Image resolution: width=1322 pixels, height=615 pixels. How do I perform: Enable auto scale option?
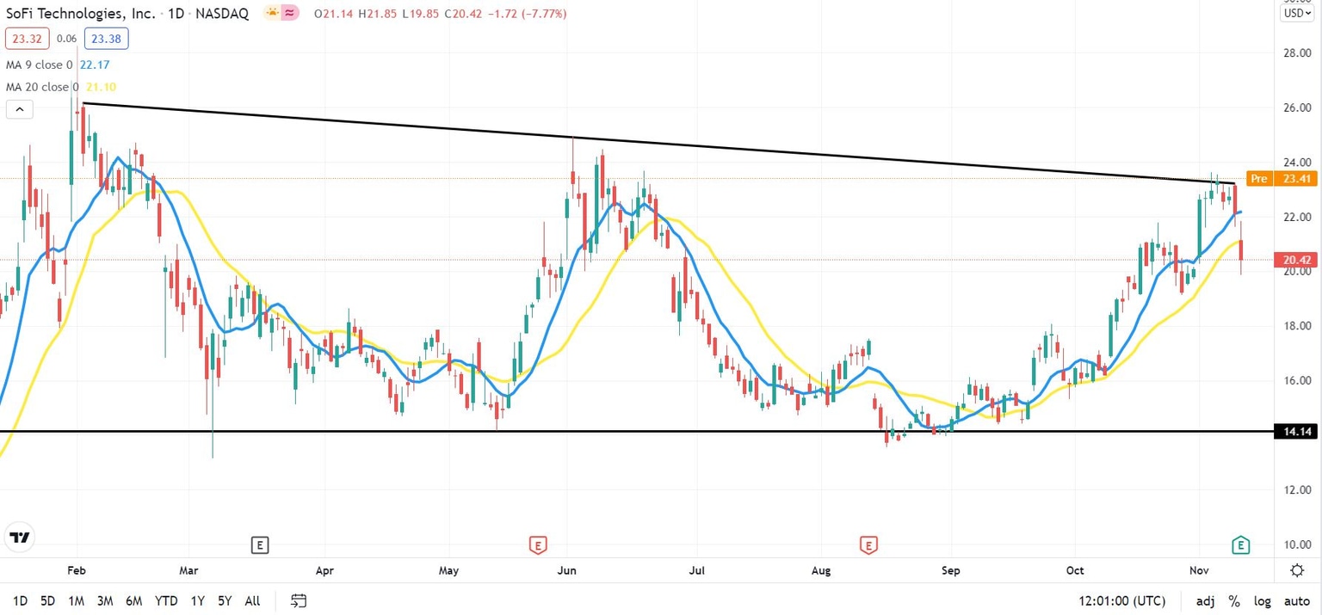point(1297,601)
